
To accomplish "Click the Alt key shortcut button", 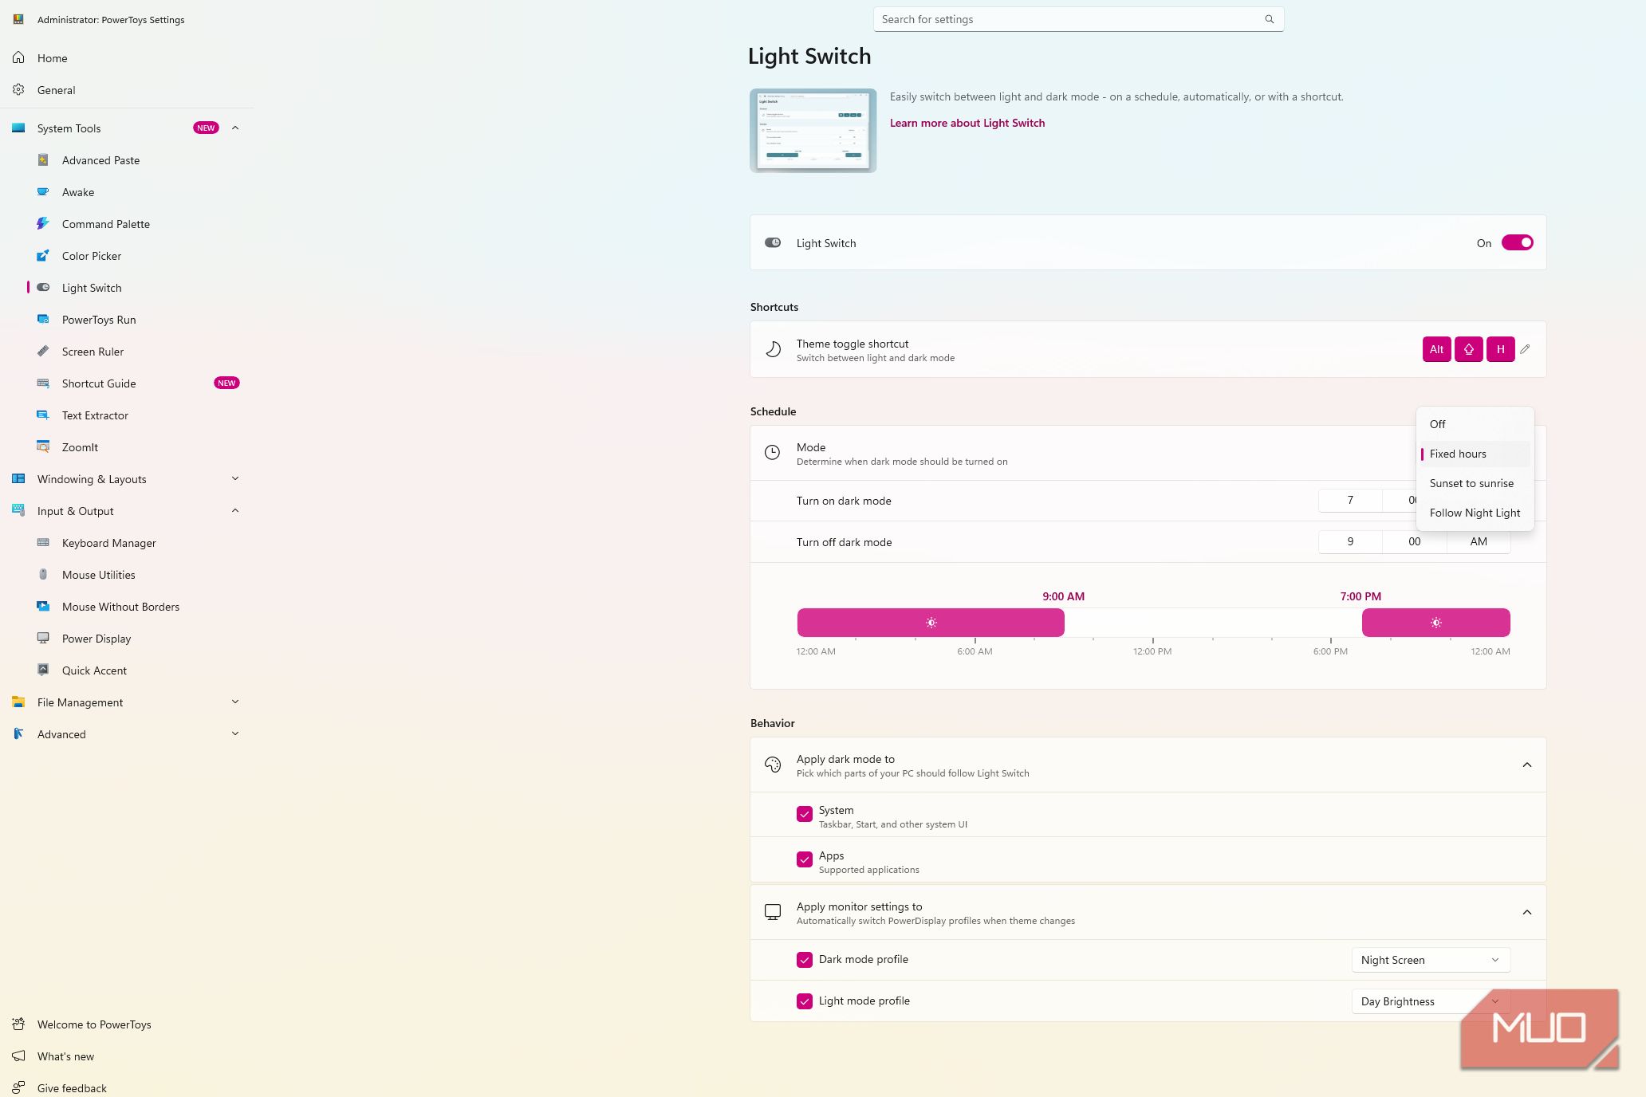I will pos(1436,349).
